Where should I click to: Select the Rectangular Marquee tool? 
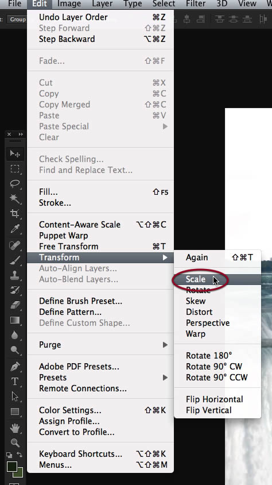click(15, 169)
